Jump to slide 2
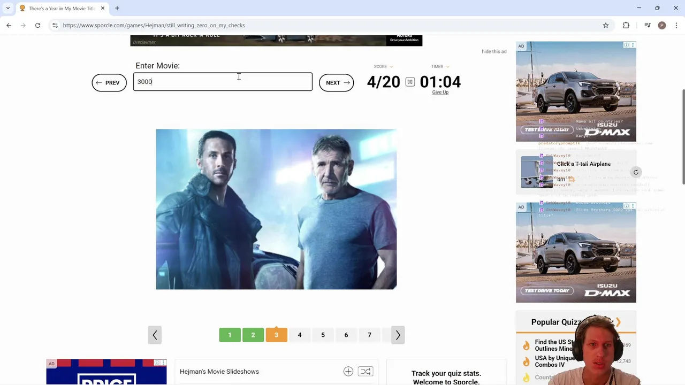685x385 pixels. click(253, 335)
